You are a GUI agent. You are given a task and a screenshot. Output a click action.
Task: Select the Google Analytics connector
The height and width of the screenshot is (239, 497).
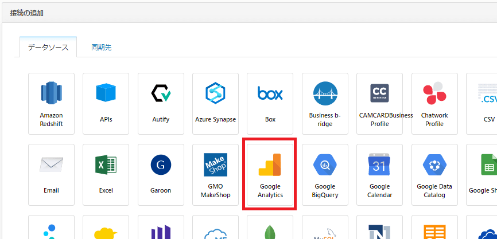(x=270, y=175)
